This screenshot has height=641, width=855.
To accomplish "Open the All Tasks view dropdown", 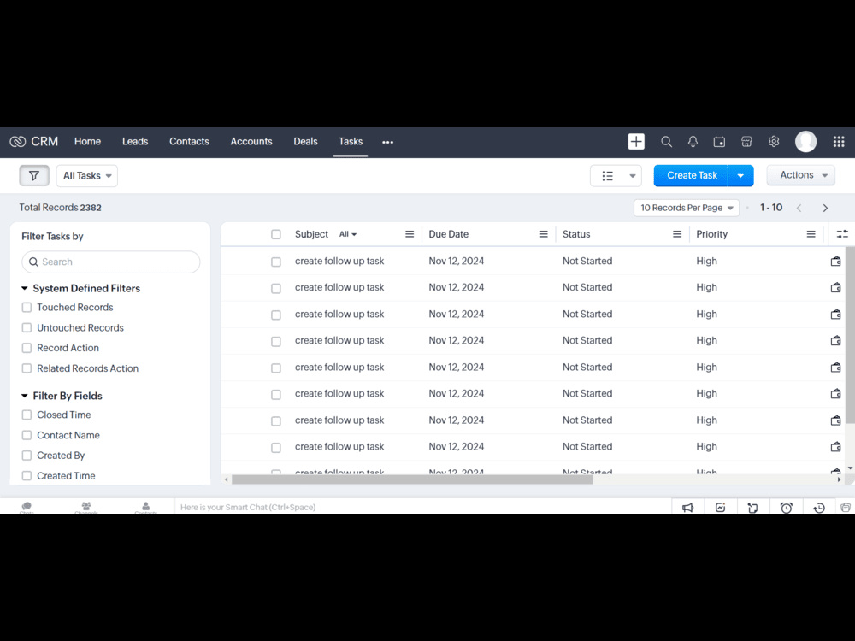I will (x=86, y=175).
